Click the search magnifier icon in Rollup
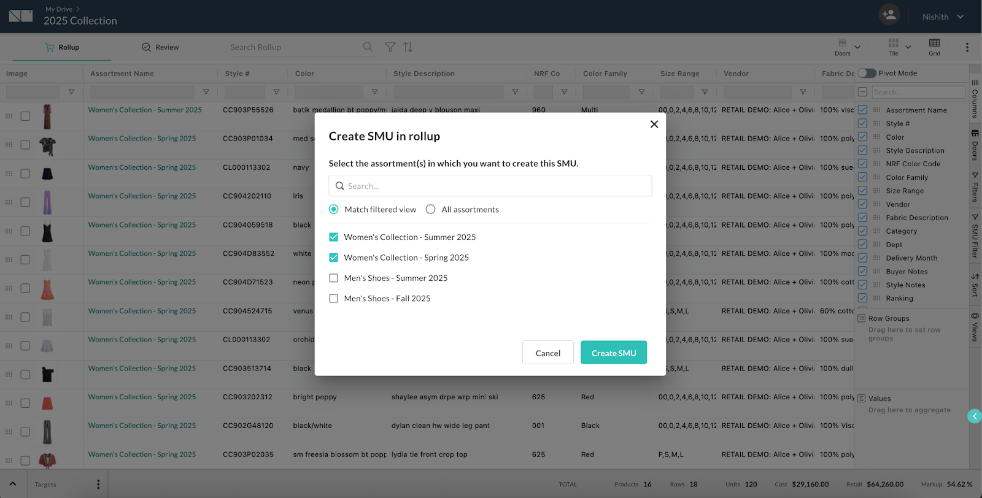 point(368,47)
